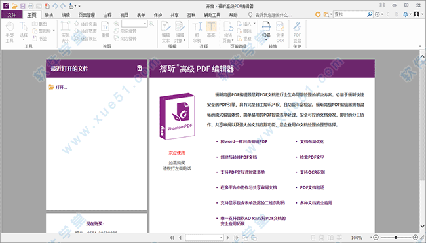The image size is (426, 243).
Task: Switch to the Edit (编辑) tab
Action: (x=66, y=15)
